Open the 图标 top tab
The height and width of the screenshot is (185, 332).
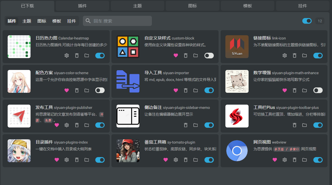point(193,6)
